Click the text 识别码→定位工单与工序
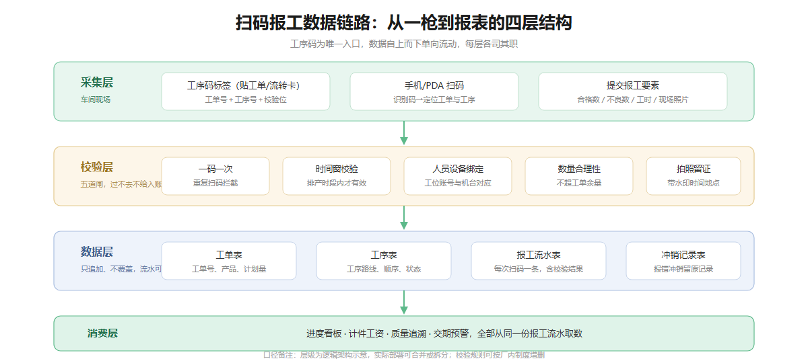The height and width of the screenshot is (363, 808). click(x=434, y=99)
